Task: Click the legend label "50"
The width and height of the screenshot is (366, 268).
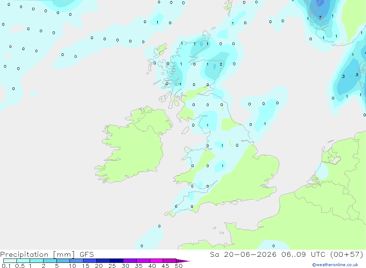Action: [179, 266]
